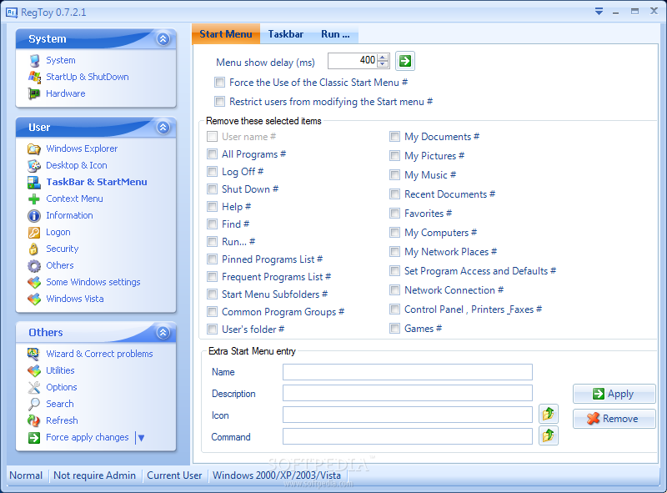667x493 pixels.
Task: Click the Desktop & Icon palette icon
Action: 34,165
